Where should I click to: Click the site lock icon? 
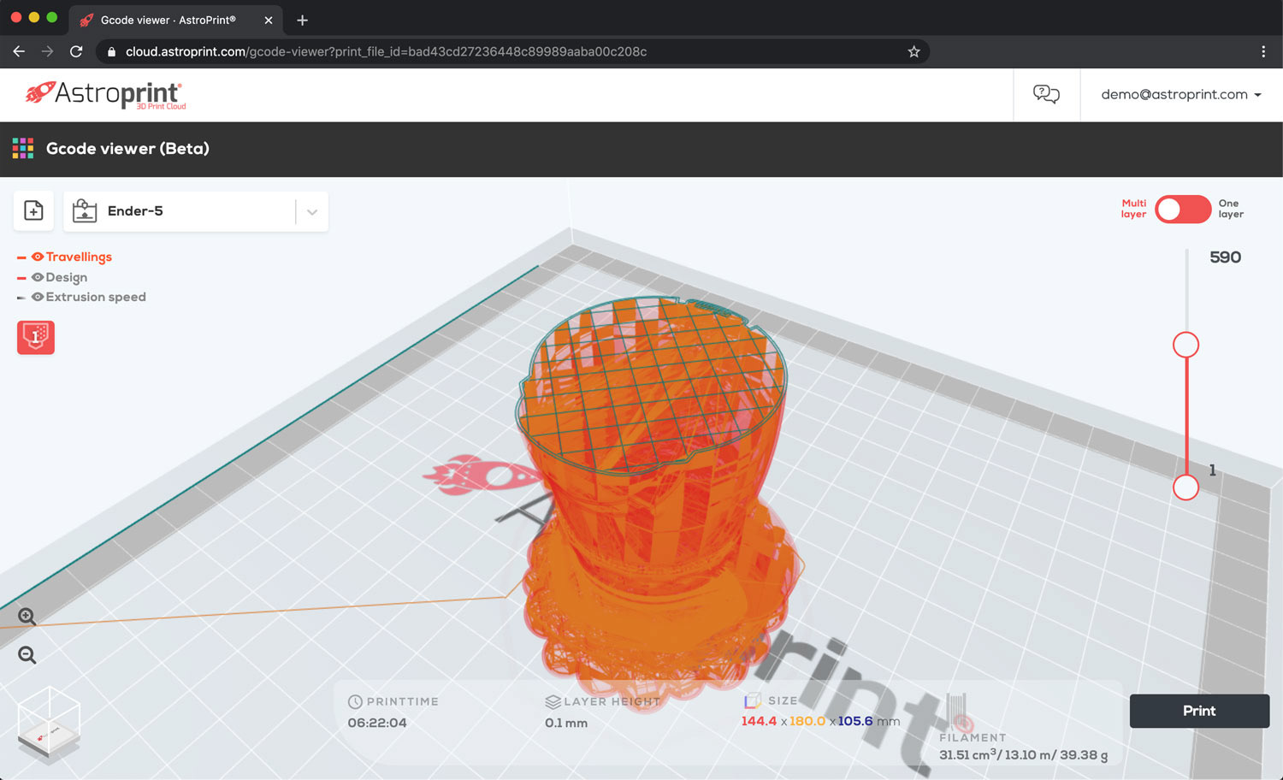point(111,51)
